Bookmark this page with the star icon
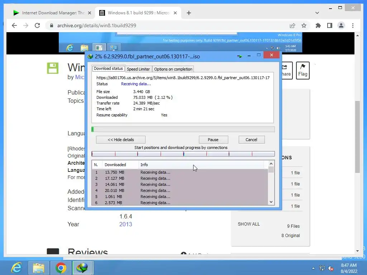This screenshot has height=275, width=367. pos(304,25)
